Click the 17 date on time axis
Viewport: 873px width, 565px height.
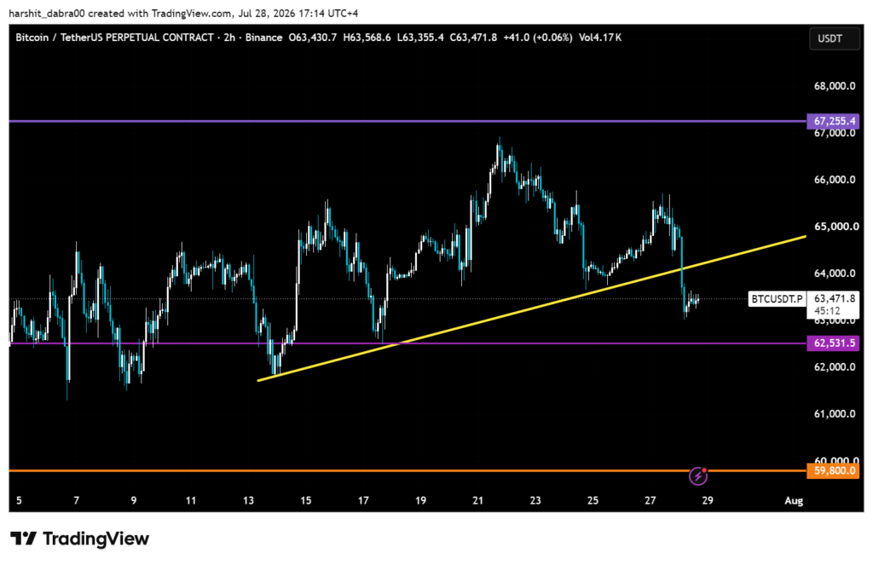(363, 500)
